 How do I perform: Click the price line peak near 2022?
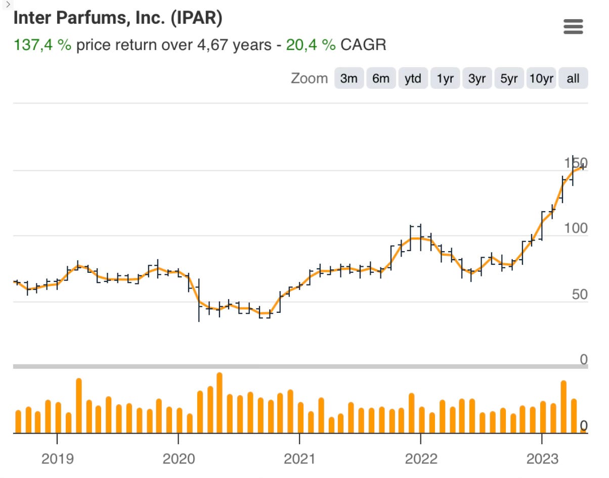click(x=416, y=238)
